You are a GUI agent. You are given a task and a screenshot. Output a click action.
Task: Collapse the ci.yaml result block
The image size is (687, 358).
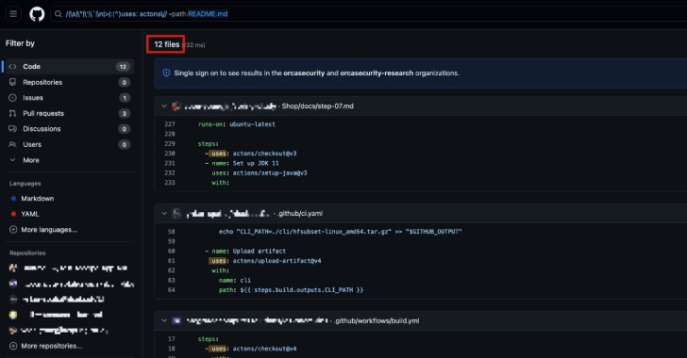tap(164, 213)
